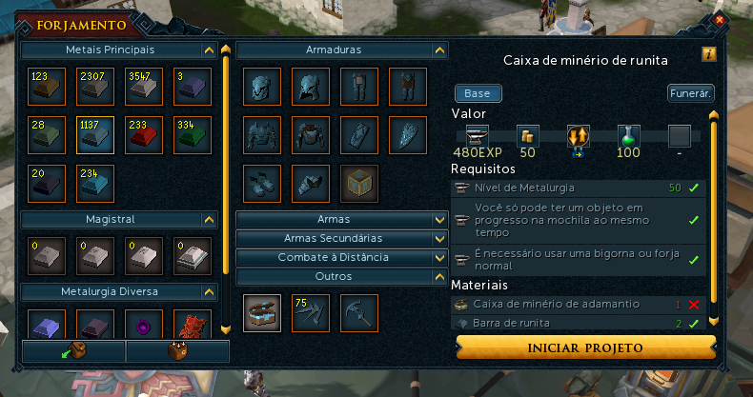Click the deposit backpack button with green arrow
This screenshot has height=397, width=753.
(x=73, y=351)
